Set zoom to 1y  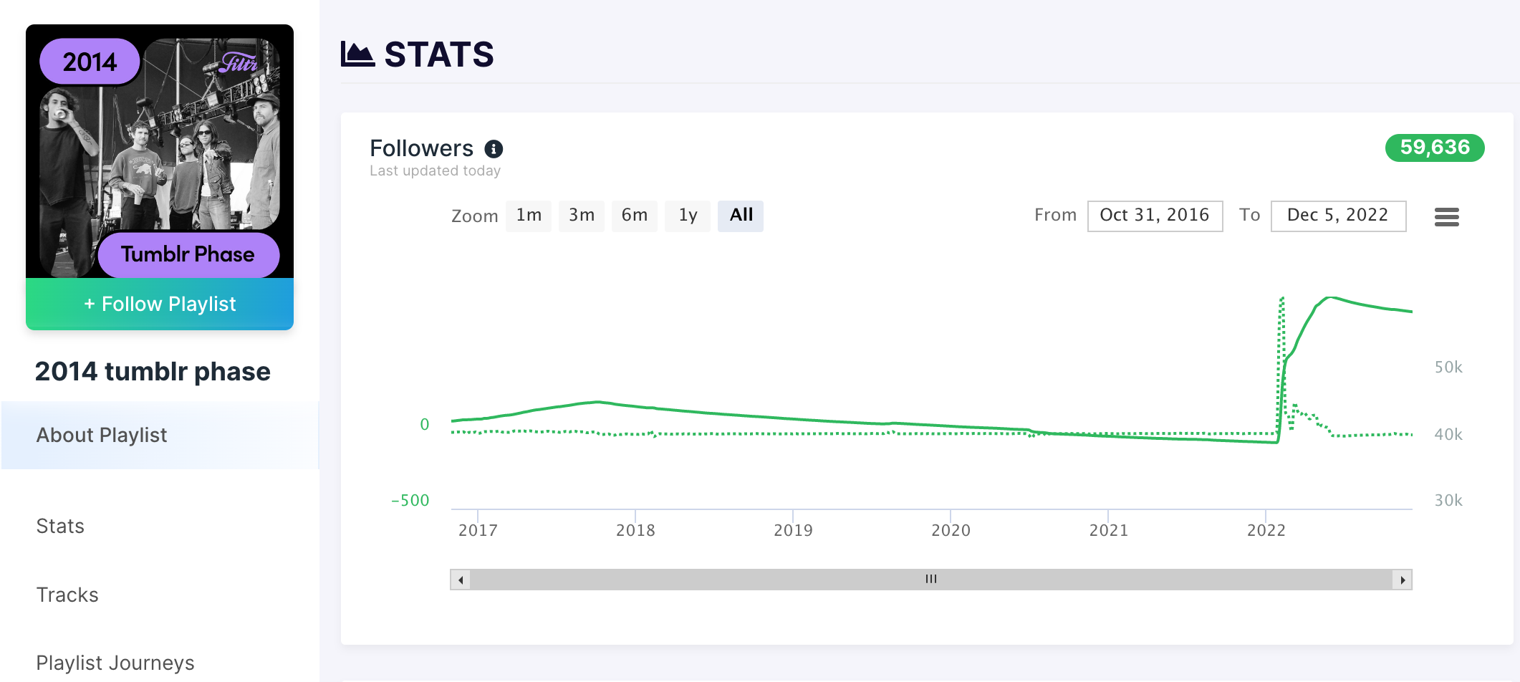pos(688,216)
